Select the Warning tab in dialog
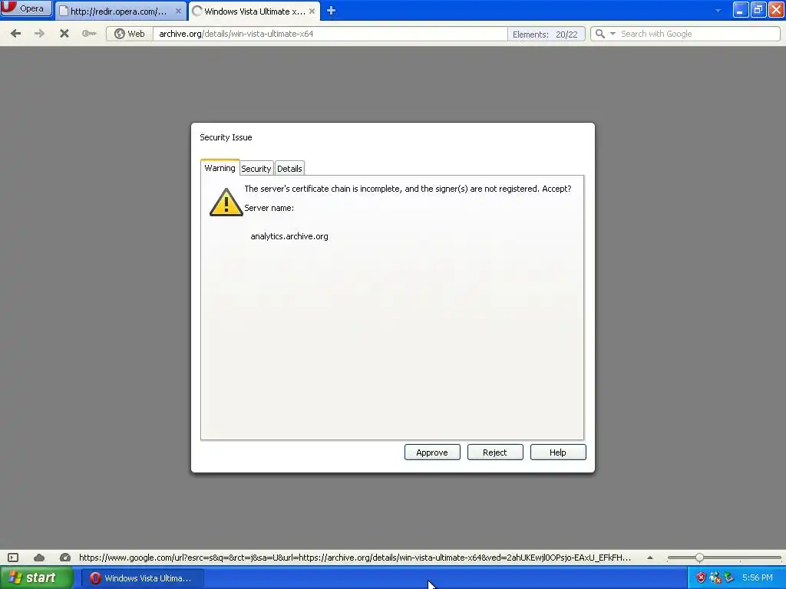Viewport: 786px width, 589px height. click(220, 168)
